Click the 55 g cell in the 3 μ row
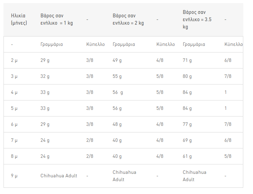253x194 pixels. point(117,76)
